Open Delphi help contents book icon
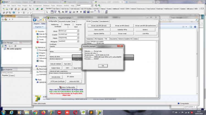Viewport: 206px width, 115px height. coord(42,9)
